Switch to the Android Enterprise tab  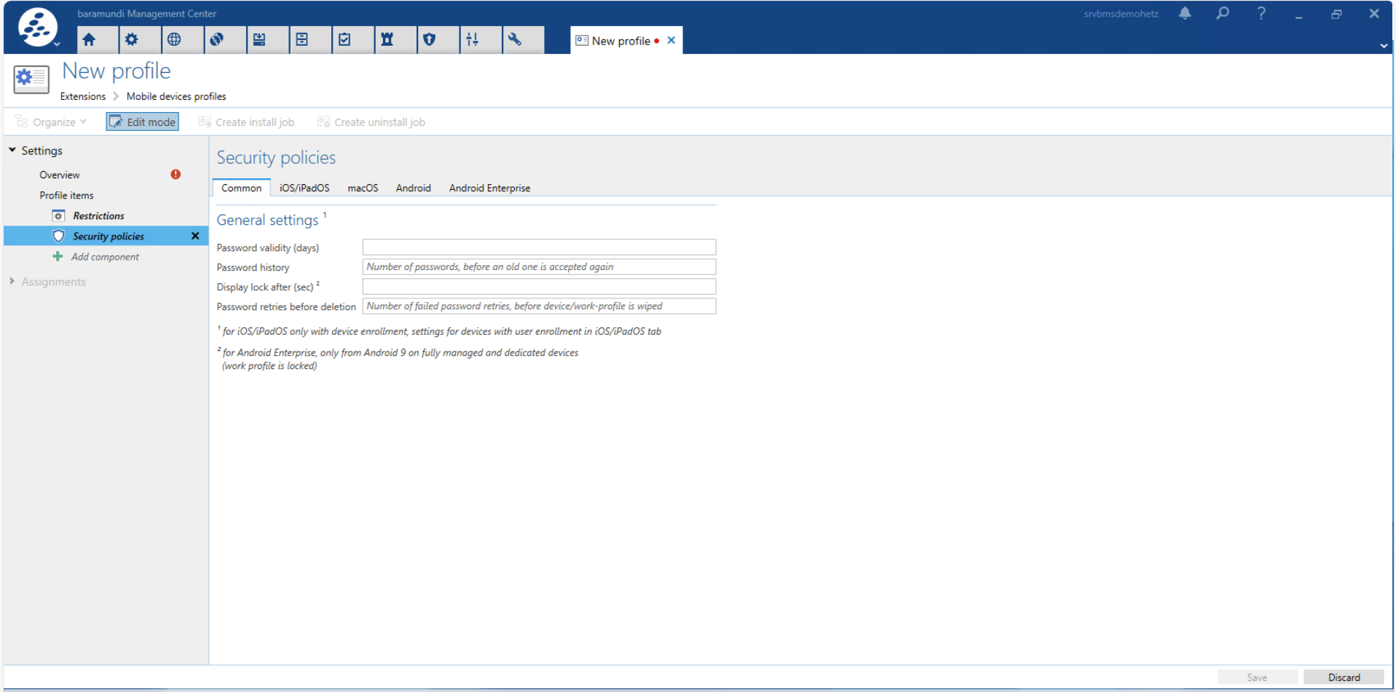pyautogui.click(x=489, y=188)
